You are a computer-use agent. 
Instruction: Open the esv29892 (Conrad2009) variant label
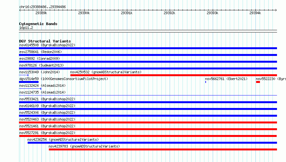[40, 59]
